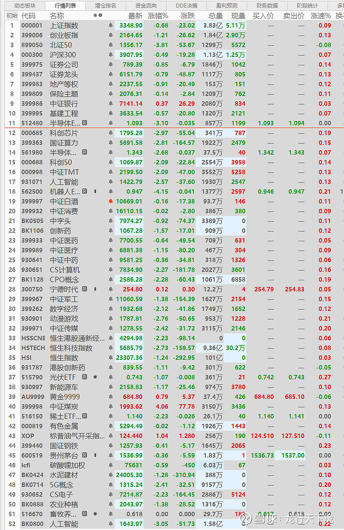Select the 碳酸锂加权 row name
Screen dimensions: 344x530
point(67,466)
